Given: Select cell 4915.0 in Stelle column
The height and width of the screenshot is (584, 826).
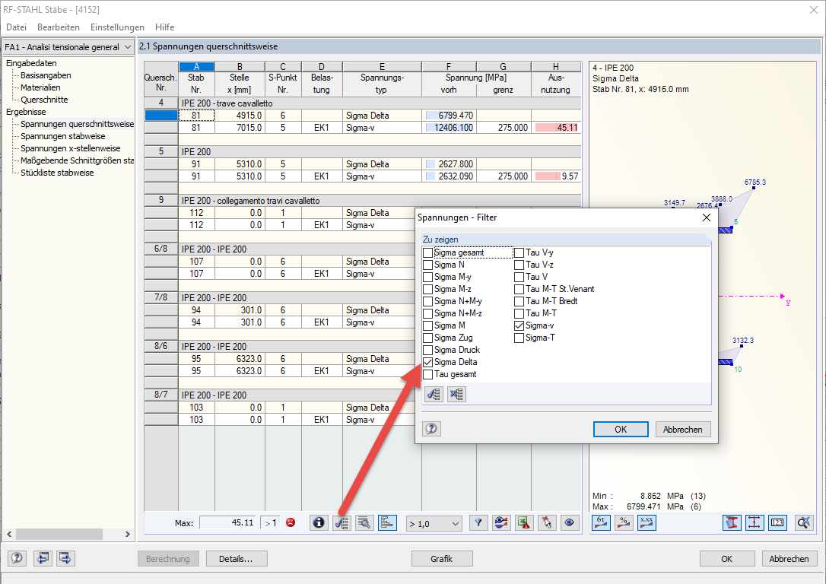Looking at the screenshot, I should click(x=240, y=116).
